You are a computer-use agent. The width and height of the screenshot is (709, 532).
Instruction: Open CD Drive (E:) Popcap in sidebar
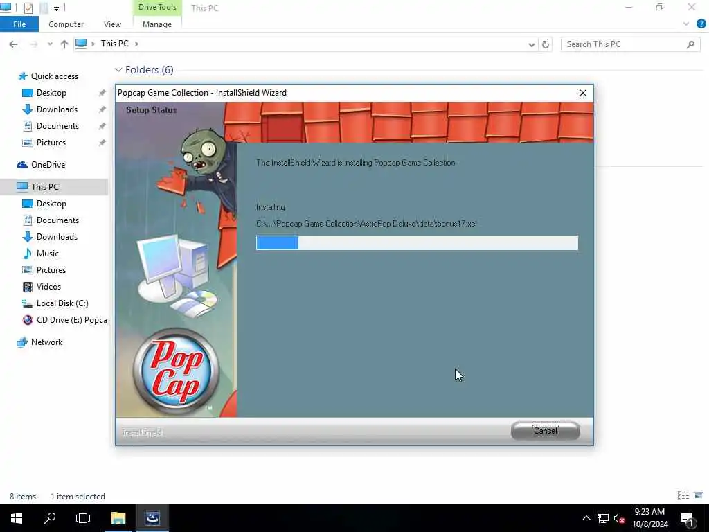point(71,320)
